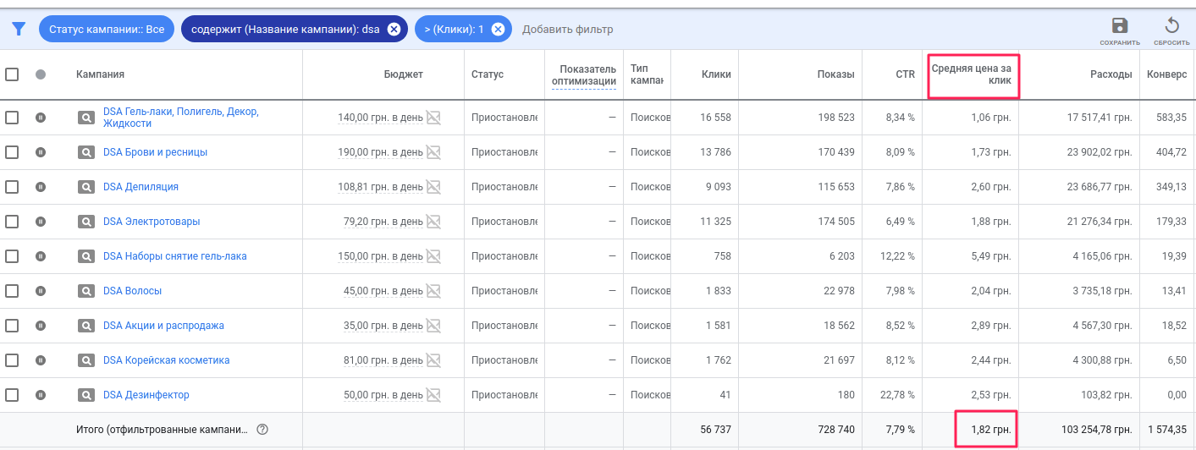
Task: Edit the '> (Клики): 1' filter chip
Action: [453, 29]
